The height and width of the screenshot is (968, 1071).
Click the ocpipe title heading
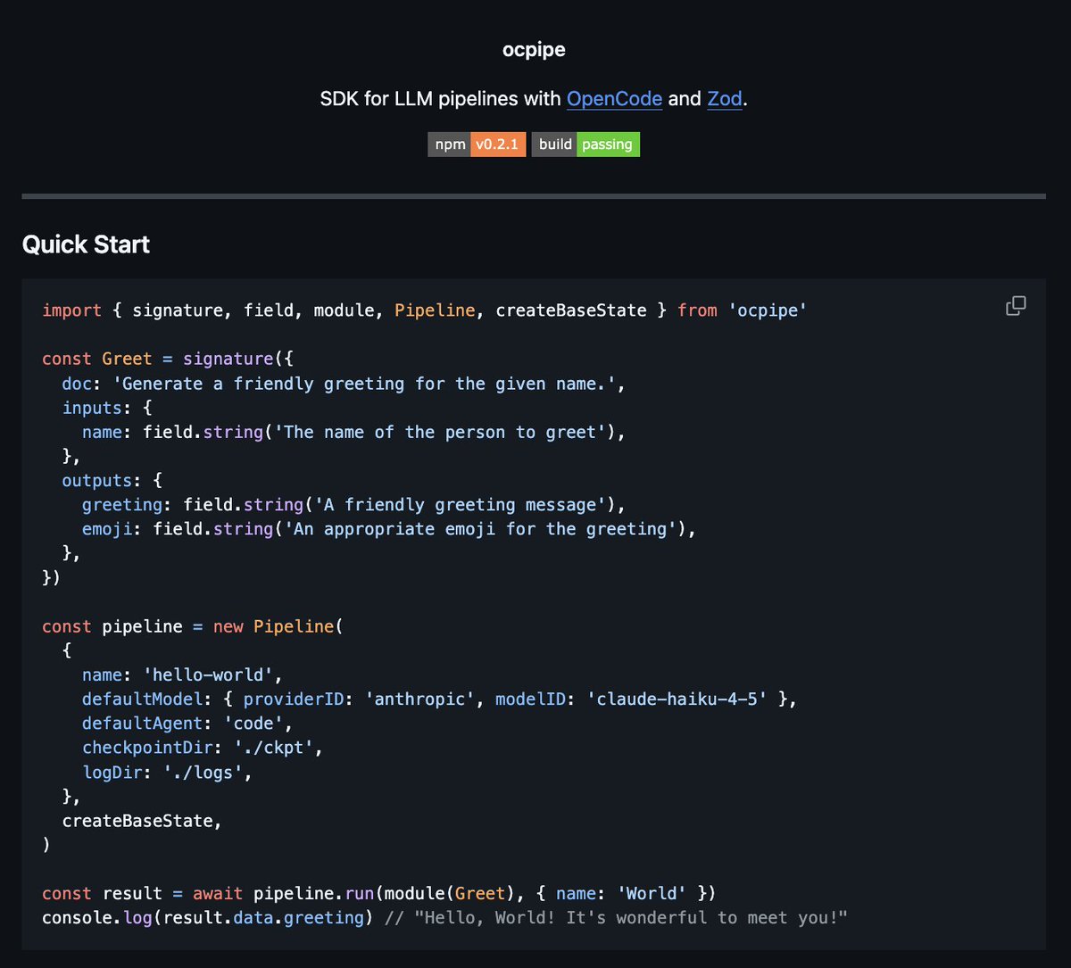tap(534, 50)
